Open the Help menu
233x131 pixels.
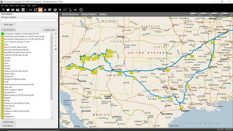point(34,5)
